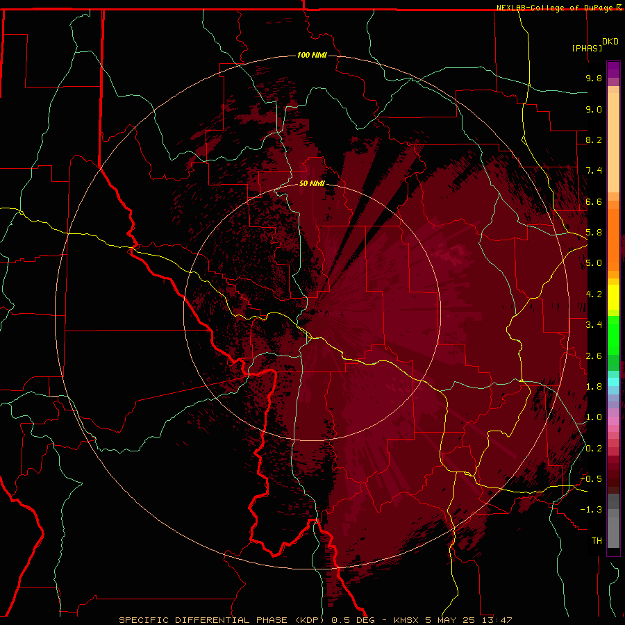Screen dimensions: 625x625
Task: Click the 2.6 scale value
Action: click(594, 356)
